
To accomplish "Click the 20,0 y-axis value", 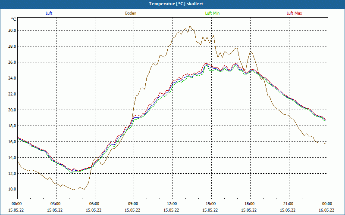I will coord(12,110).
